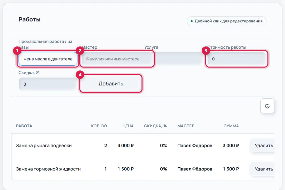Click the work name input field
285x190 pixels.
click(48, 59)
